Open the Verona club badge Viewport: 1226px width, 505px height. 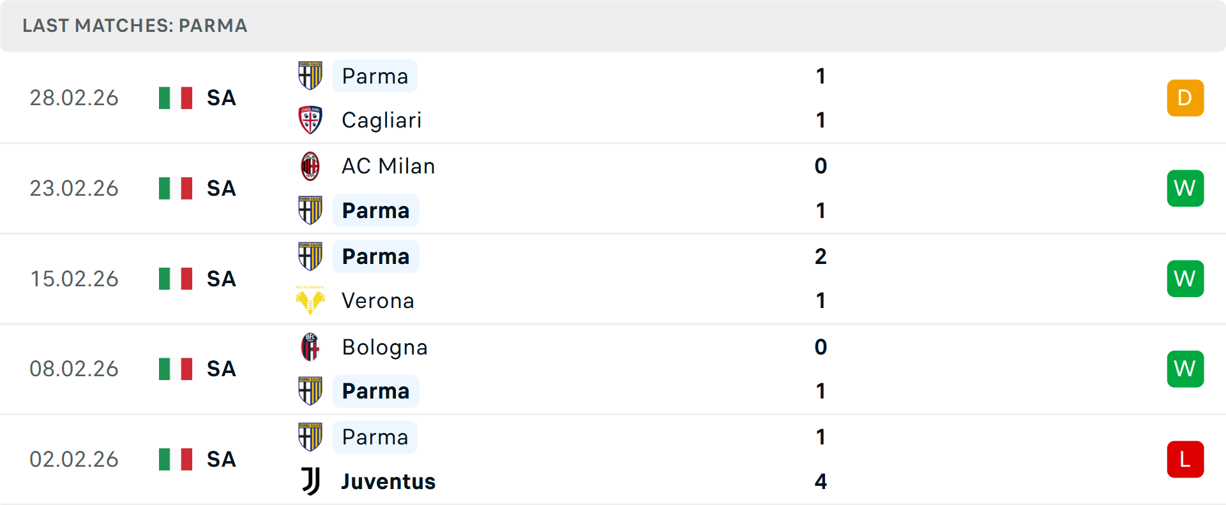310,300
